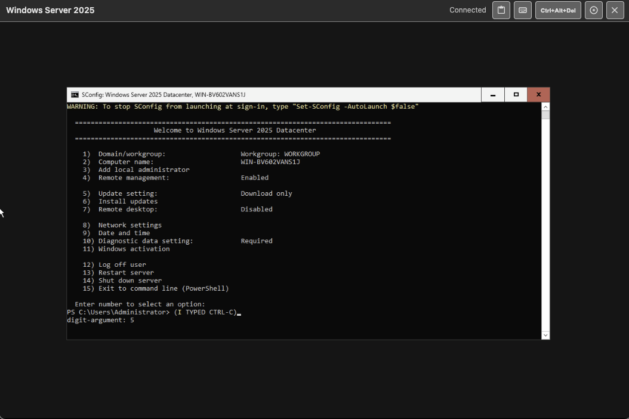629x419 pixels.
Task: Click the 'Required' diagnostic data value
Action: click(x=257, y=241)
